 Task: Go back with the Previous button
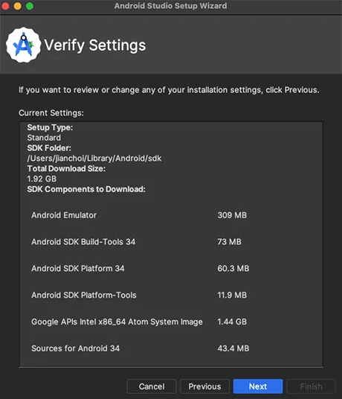tap(204, 386)
